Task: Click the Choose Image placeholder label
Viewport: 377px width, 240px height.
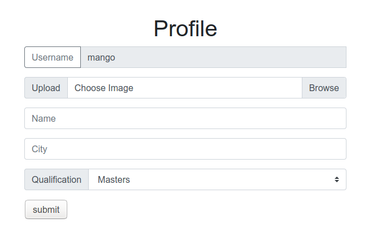Action: [x=104, y=88]
